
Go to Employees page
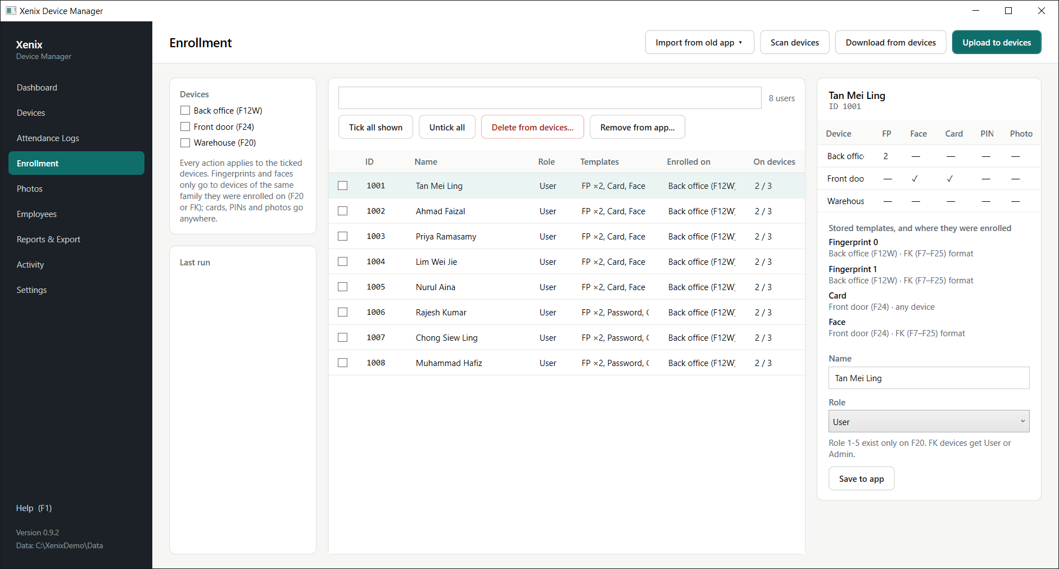(76, 214)
